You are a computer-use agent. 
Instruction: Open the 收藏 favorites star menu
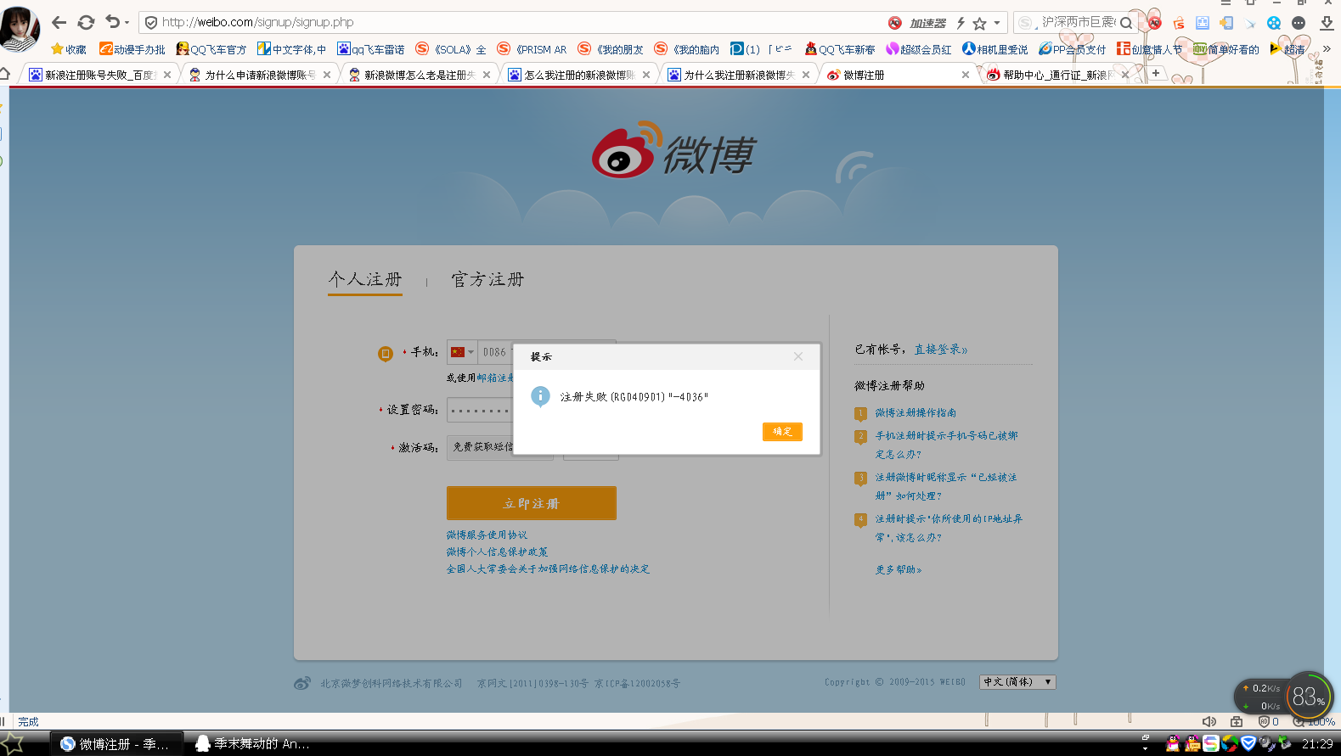(69, 49)
